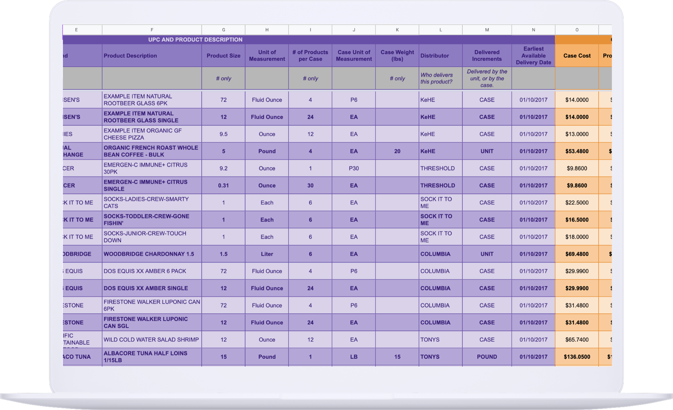Select 'EMERGEN-C IMMUNE+ CITRUS 30PK' cell
Viewport: 673px width, 410px height.
point(152,168)
